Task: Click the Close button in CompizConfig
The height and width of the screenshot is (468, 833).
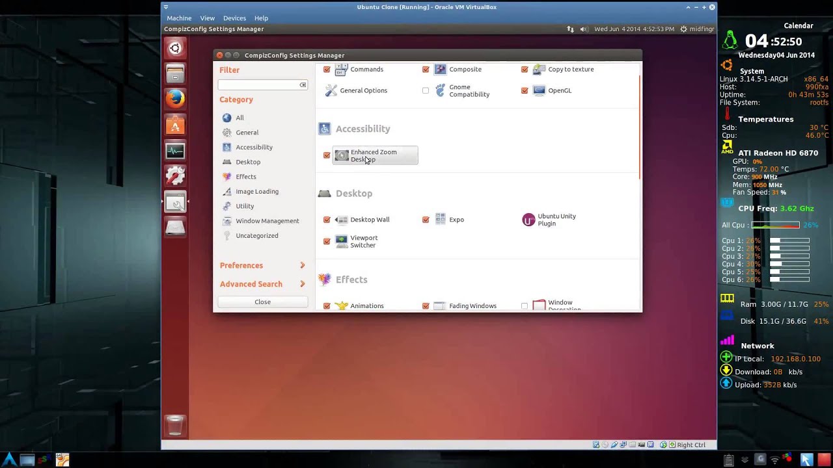Action: click(263, 302)
